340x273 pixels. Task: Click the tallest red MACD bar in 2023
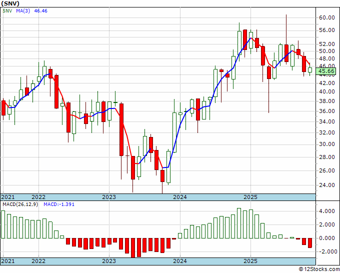[x=132, y=247]
